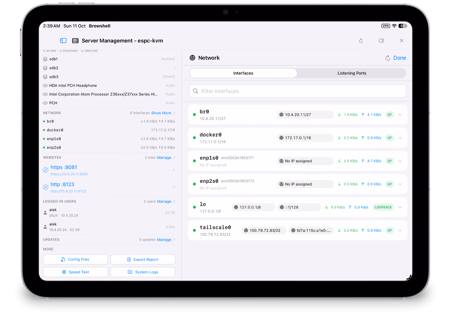The height and width of the screenshot is (329, 451).
Task: Click the Wi-Fi status icon
Action: click(394, 26)
